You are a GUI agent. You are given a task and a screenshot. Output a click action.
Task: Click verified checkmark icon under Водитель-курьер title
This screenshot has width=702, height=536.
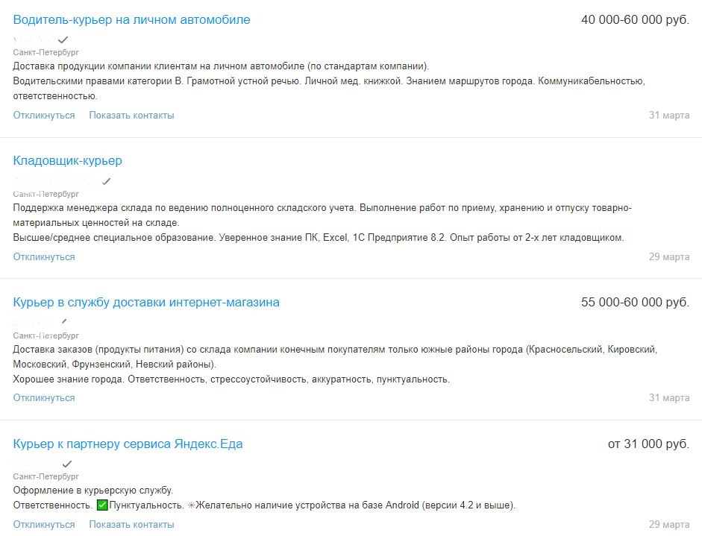point(63,40)
